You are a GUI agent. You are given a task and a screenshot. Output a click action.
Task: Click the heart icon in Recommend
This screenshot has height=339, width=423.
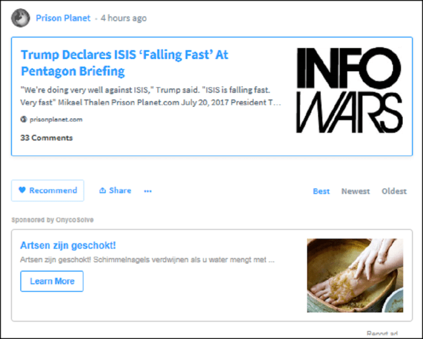point(22,190)
